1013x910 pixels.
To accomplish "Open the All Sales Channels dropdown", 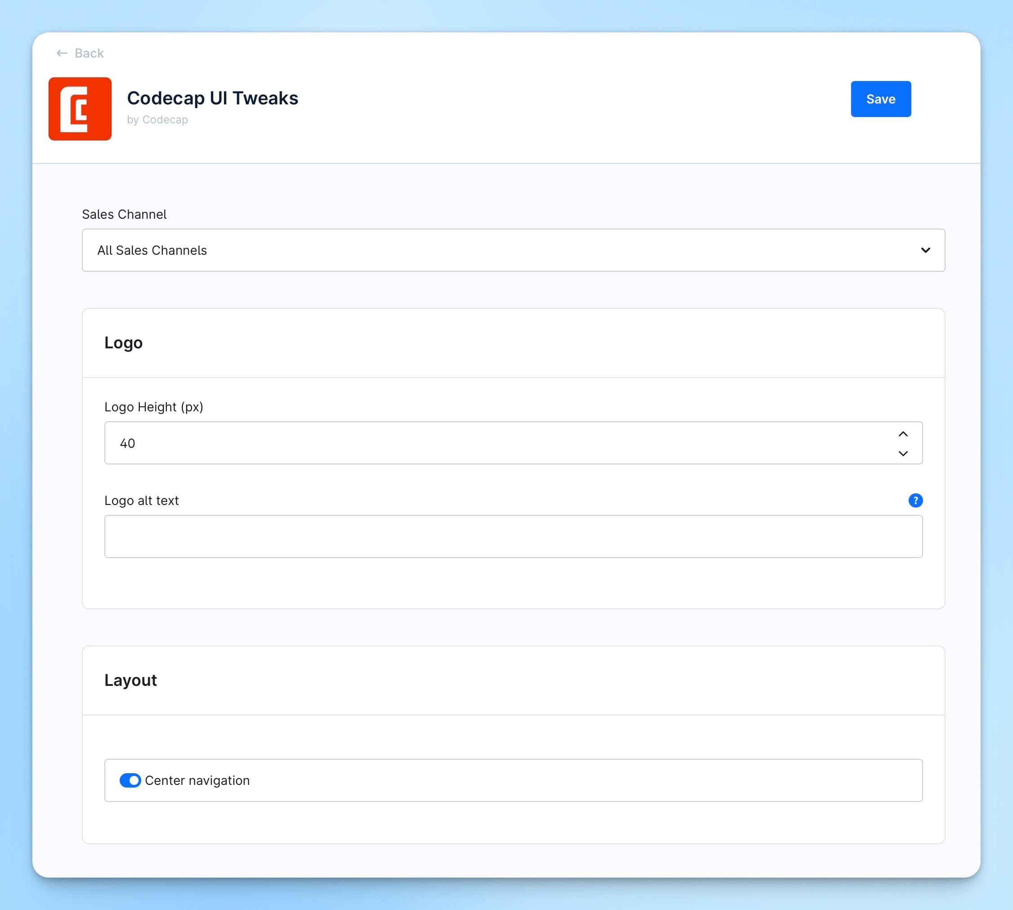I will pos(500,251).
